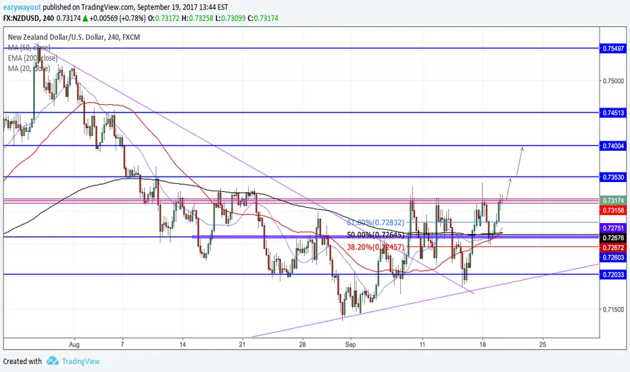Select the 0.73530 price label
The image size is (630, 372).
point(613,177)
